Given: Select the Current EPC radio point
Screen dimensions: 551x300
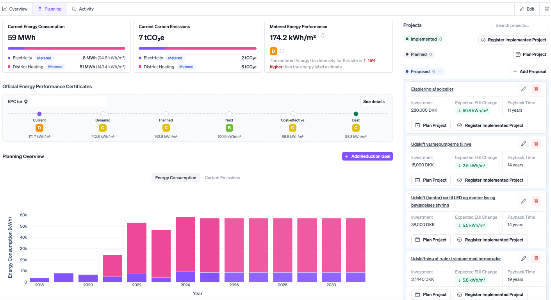Looking at the screenshot, I should (x=39, y=114).
